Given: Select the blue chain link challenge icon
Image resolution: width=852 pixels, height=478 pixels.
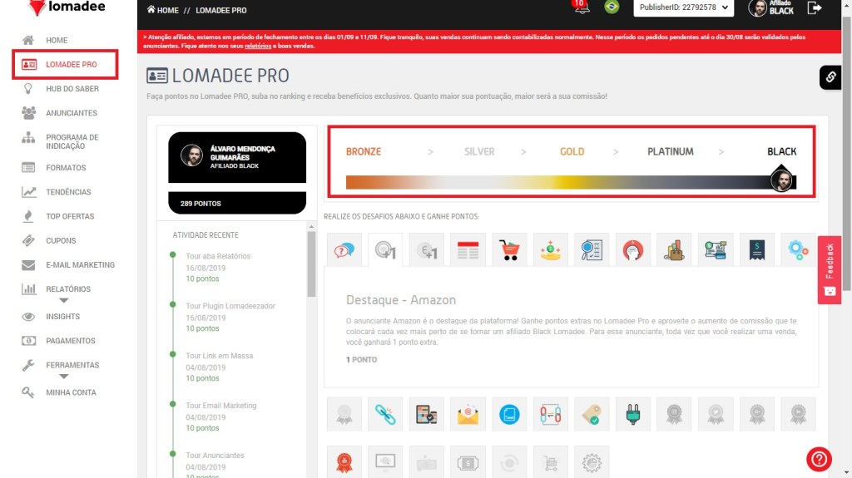Looking at the screenshot, I should [385, 414].
